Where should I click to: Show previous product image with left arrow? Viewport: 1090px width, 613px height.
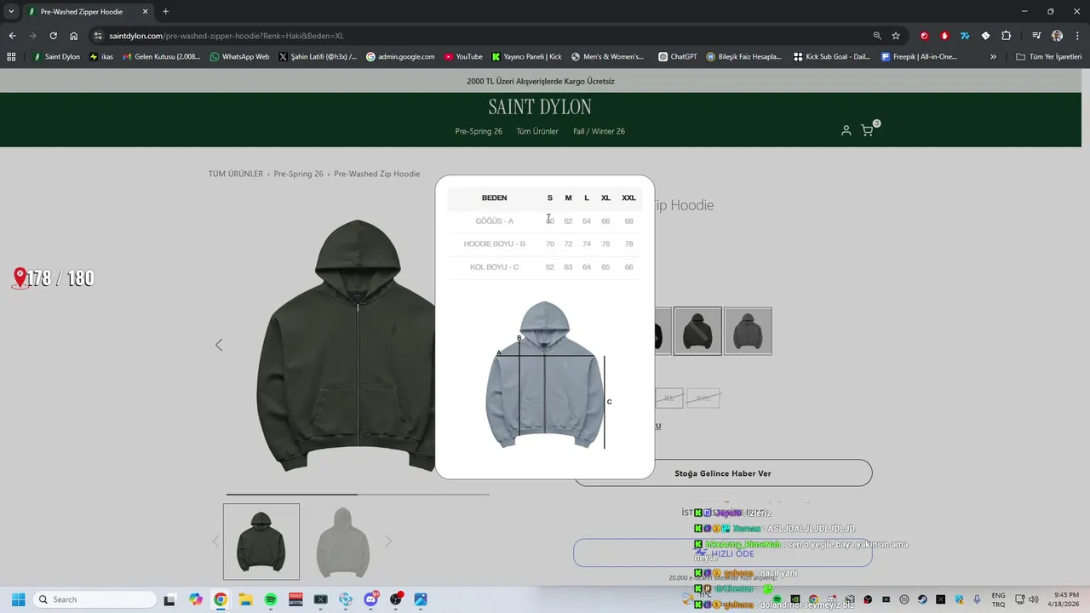point(219,345)
